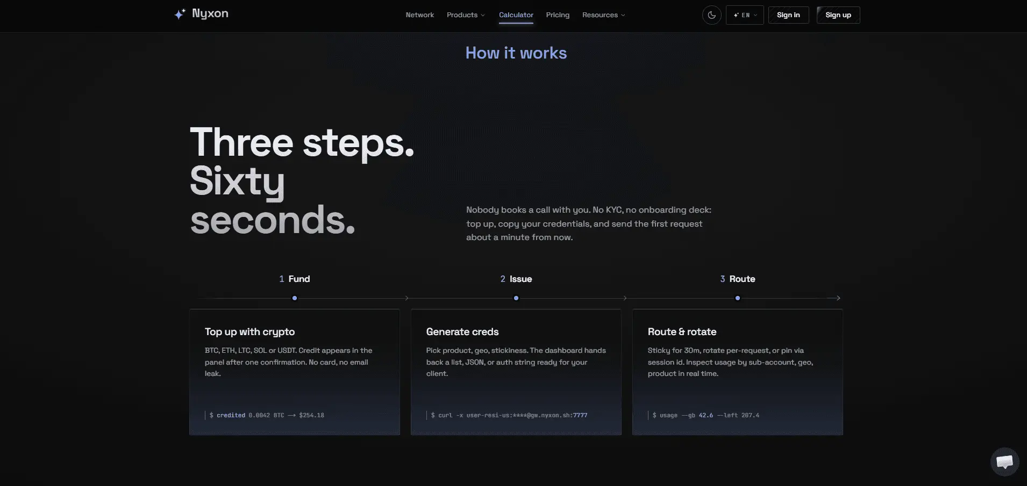The width and height of the screenshot is (1027, 486).
Task: Expand the Resources menu
Action: 603,15
